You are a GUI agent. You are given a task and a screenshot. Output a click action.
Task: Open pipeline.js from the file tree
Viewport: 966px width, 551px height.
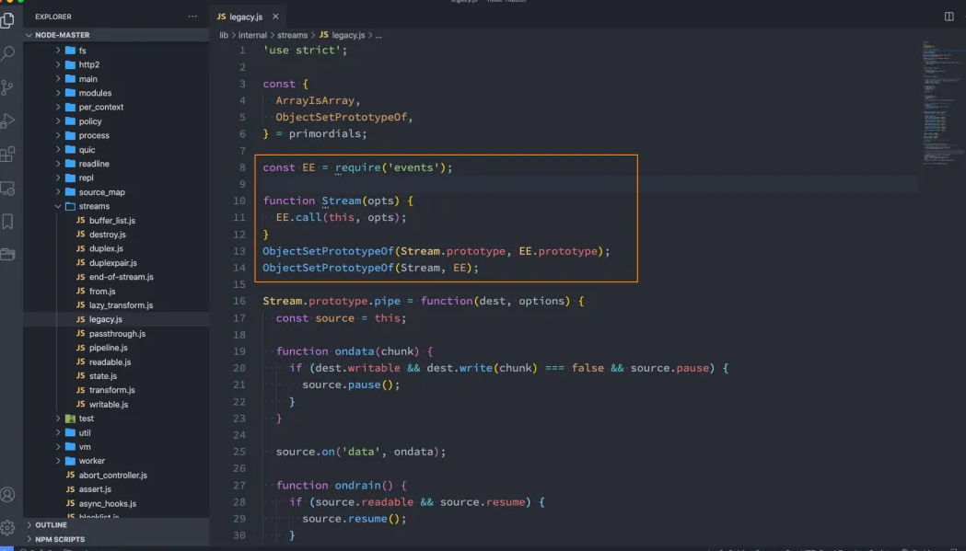(108, 348)
